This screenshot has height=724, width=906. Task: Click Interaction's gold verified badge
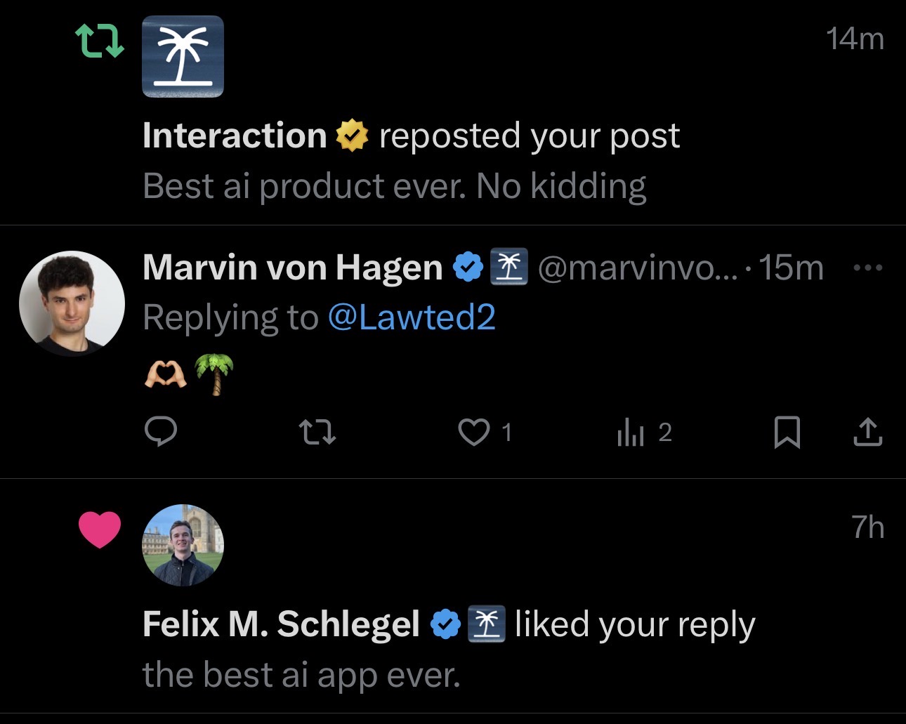coord(352,136)
